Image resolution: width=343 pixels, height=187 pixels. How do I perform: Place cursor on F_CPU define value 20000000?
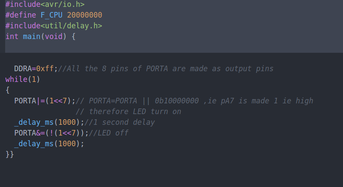coord(84,15)
